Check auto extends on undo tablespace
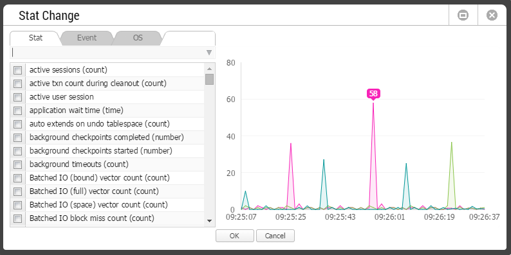This screenshot has width=511, height=255. click(x=17, y=124)
